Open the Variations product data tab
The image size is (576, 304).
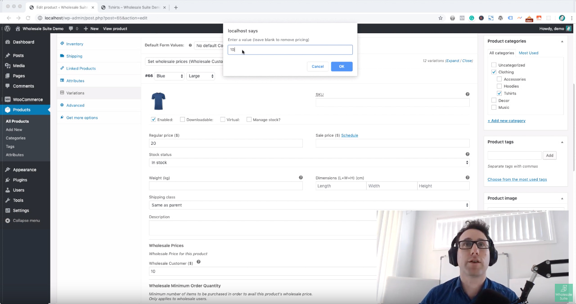click(x=75, y=93)
